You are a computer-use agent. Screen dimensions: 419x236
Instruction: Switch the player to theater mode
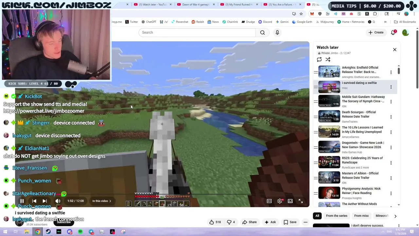click(290, 201)
